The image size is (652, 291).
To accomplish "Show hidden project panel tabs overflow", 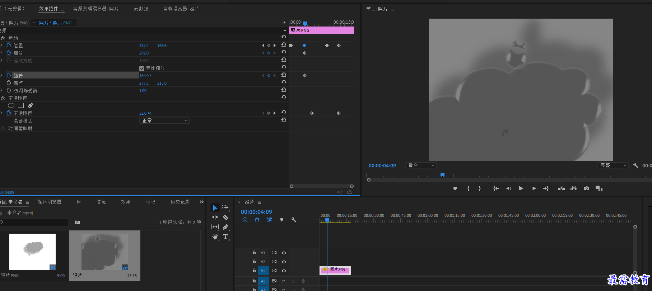I will click(201, 202).
